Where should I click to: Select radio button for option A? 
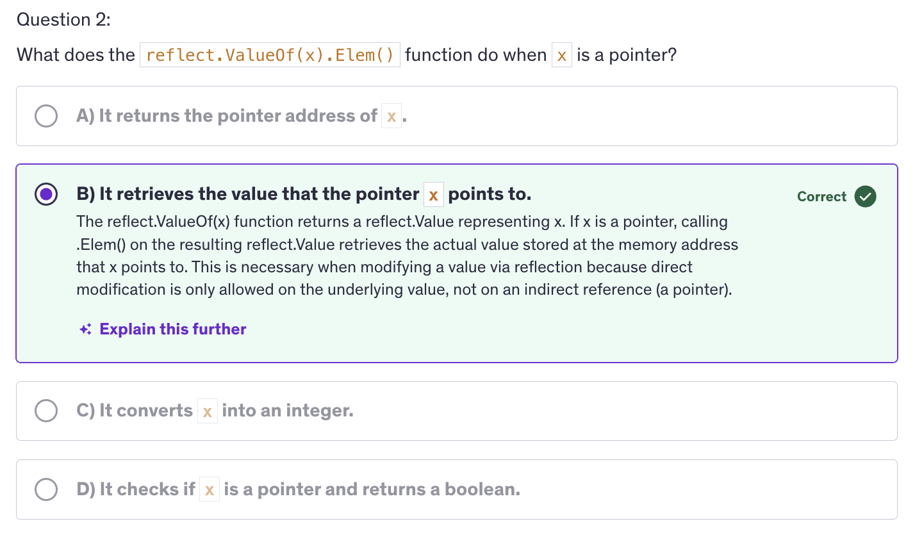[46, 116]
